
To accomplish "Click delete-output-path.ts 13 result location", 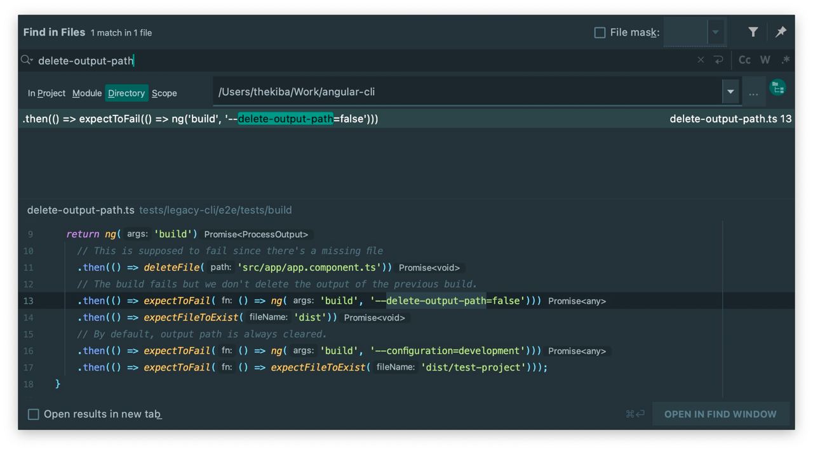I will 730,119.
